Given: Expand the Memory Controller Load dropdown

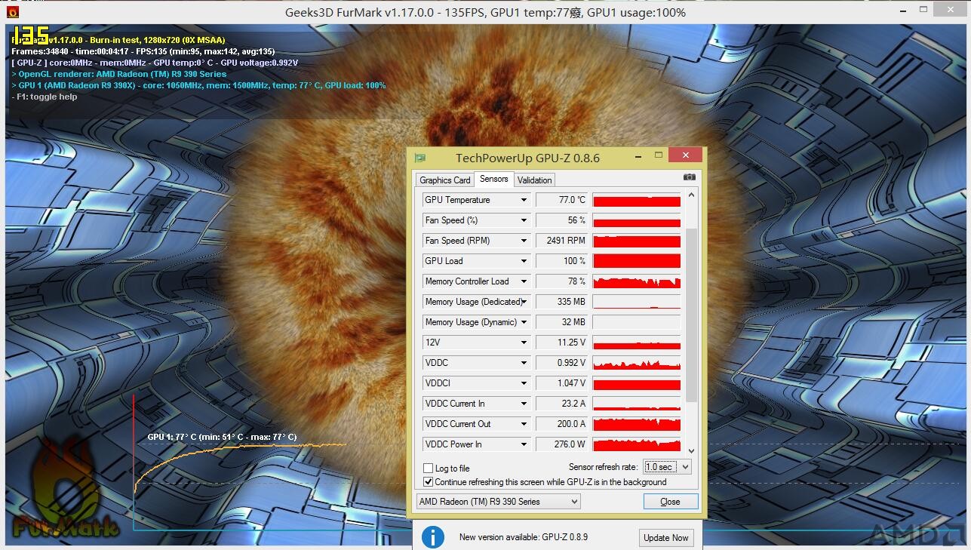Looking at the screenshot, I should pyautogui.click(x=524, y=281).
